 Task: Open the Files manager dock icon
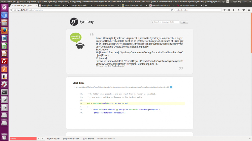(x=4, y=23)
